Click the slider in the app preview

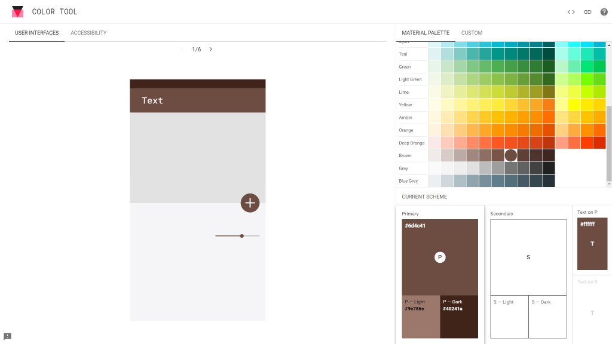click(x=241, y=236)
